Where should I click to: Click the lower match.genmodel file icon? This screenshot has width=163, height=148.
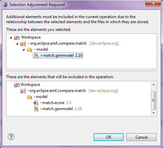coord(36,109)
